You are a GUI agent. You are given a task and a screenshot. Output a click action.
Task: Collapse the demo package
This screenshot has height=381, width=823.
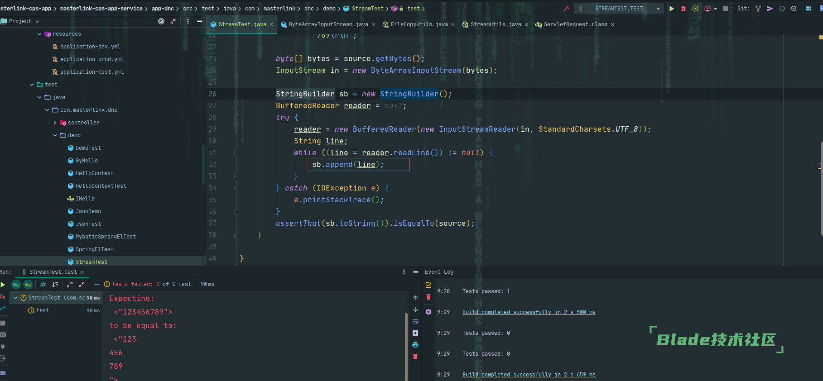(x=55, y=135)
